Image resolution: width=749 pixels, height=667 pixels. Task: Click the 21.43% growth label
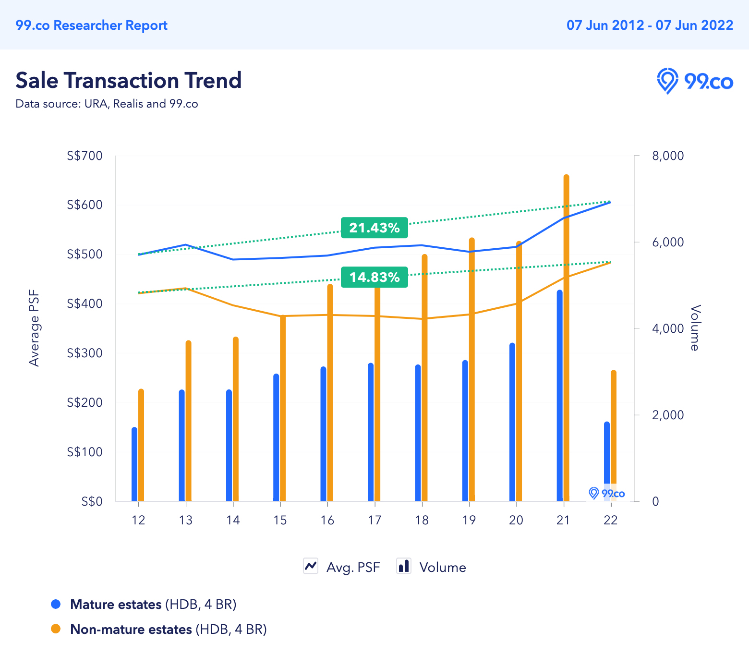coord(374,228)
